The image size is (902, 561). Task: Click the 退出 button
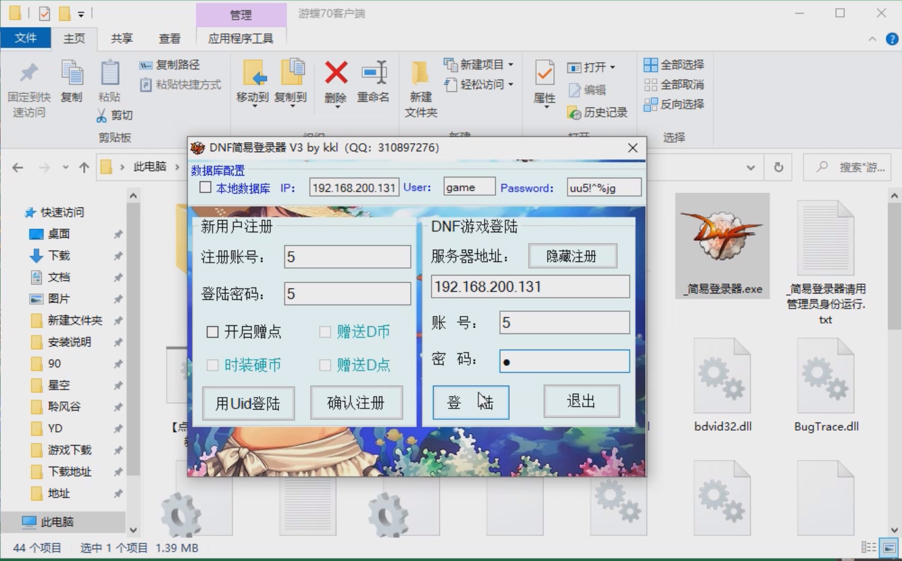pos(581,402)
